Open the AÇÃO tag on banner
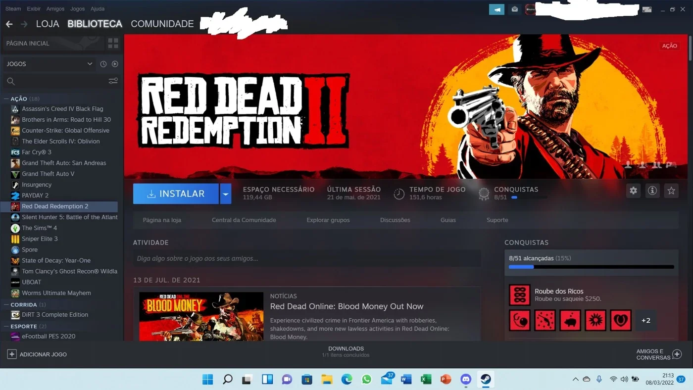The height and width of the screenshot is (390, 693). pyautogui.click(x=669, y=46)
